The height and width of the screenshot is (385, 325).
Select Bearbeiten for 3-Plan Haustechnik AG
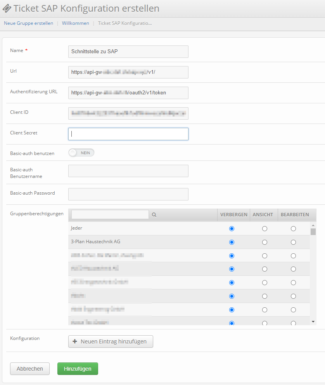[x=293, y=242]
